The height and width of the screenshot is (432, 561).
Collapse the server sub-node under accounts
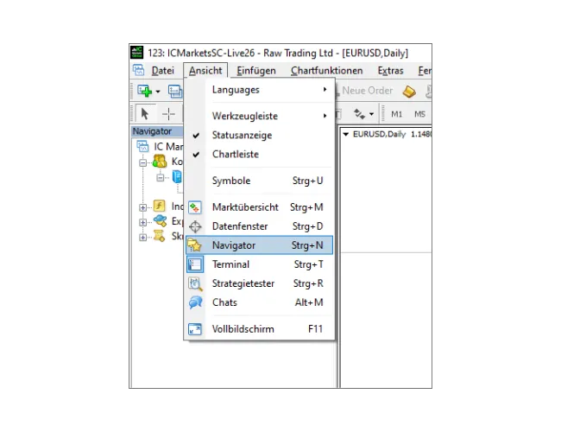click(x=161, y=177)
